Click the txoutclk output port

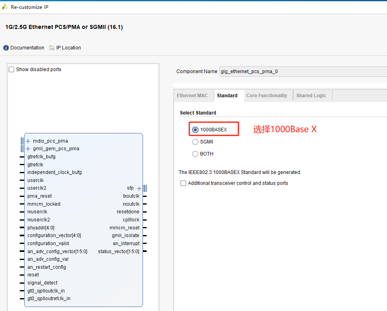tap(131, 196)
